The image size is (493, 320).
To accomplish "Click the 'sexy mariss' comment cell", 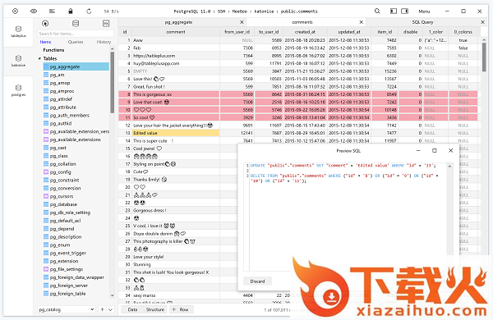I will pyautogui.click(x=176, y=295).
